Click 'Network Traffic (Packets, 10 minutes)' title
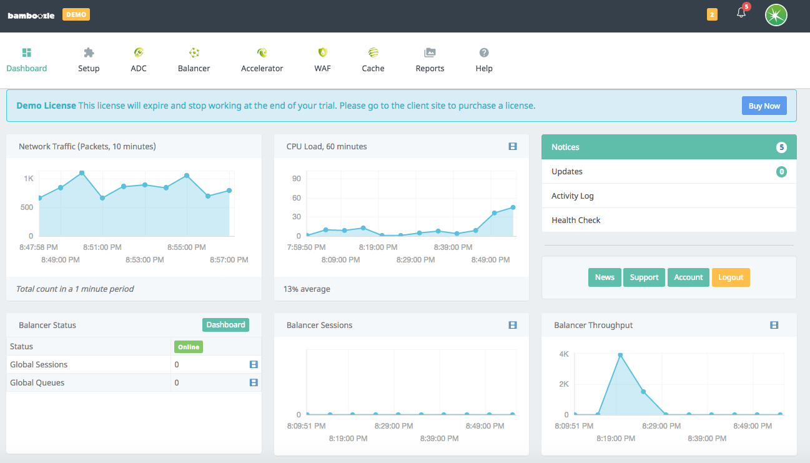The image size is (810, 463). click(87, 147)
